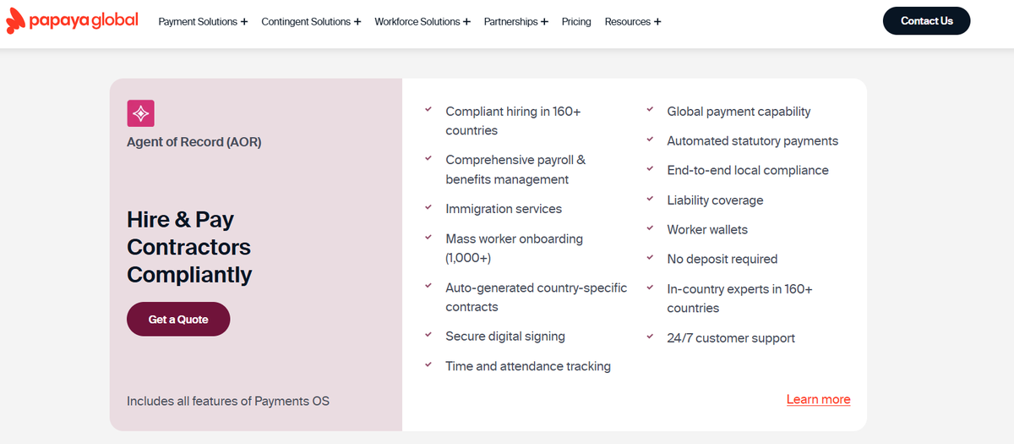Click the checkmark beside Compliant hiring
This screenshot has height=444, width=1014.
pos(428,110)
